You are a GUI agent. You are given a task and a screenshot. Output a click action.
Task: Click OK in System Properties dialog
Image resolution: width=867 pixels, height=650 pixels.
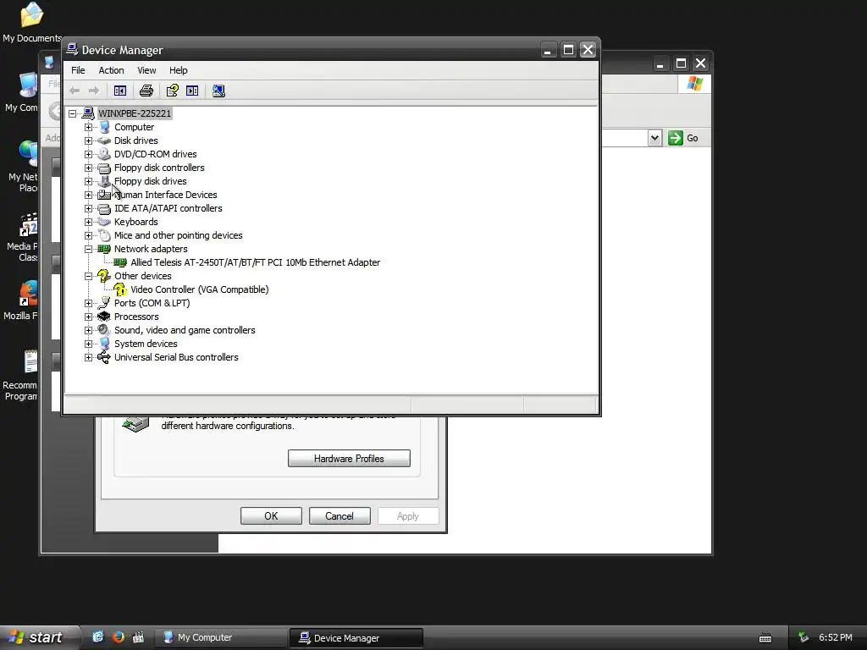coord(271,515)
